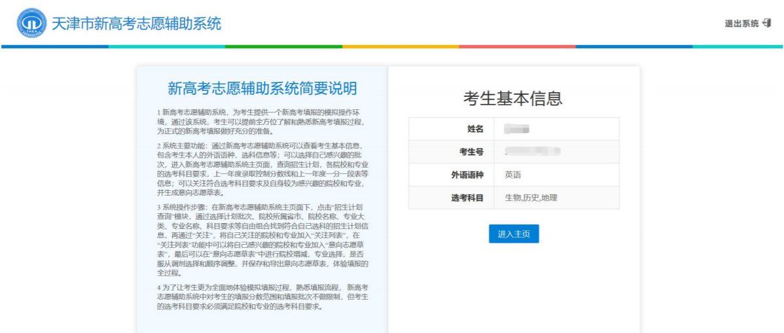This screenshot has width=784, height=333.
Task: Select the 选考科目 label cell
Action: point(467,198)
